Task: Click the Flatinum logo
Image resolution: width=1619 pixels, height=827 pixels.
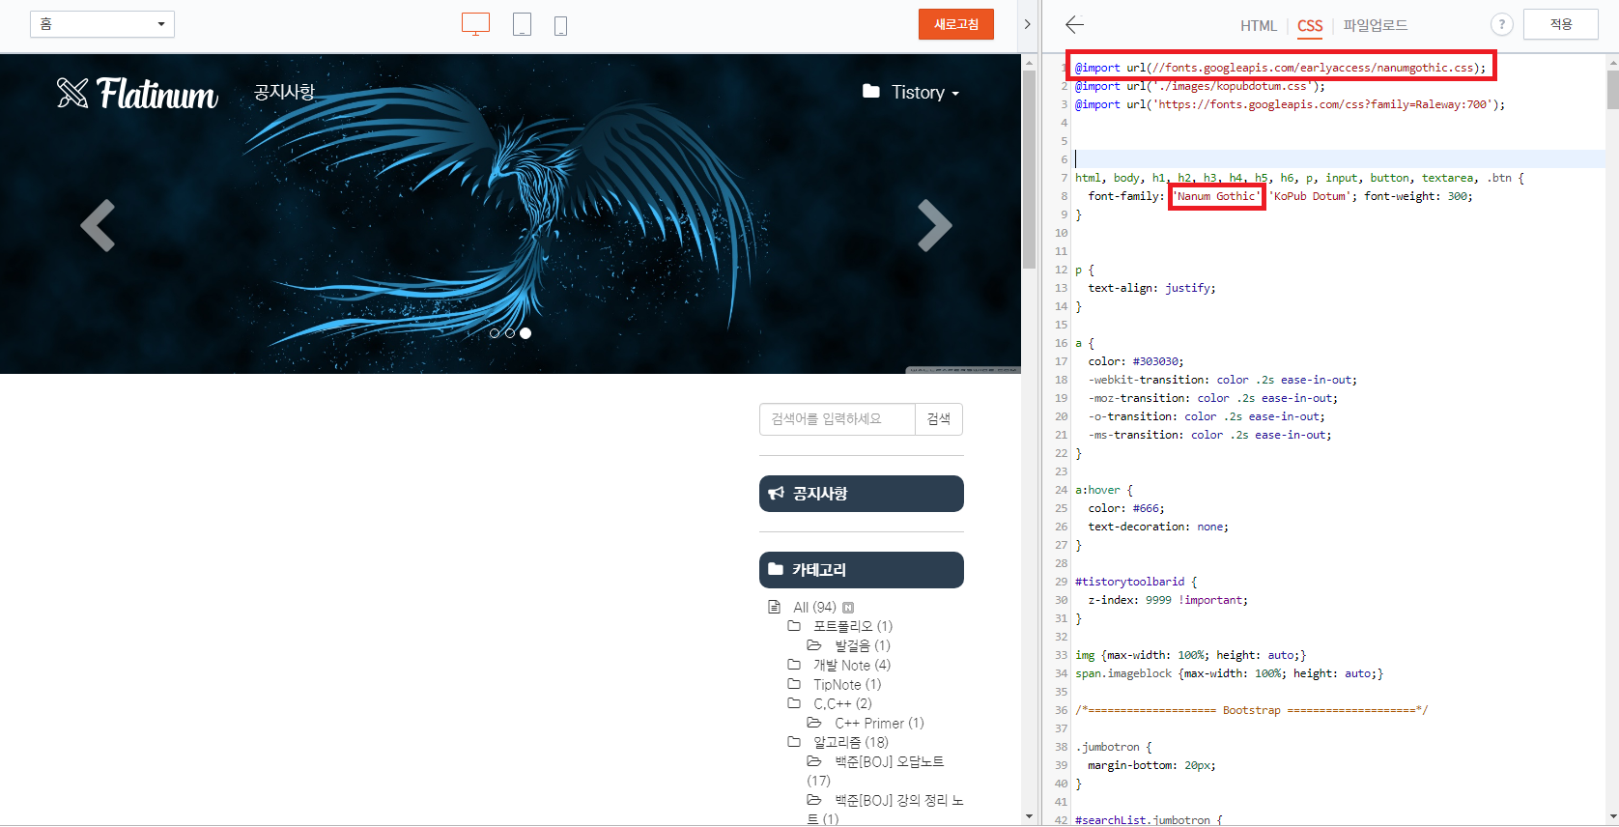Action: pos(137,93)
